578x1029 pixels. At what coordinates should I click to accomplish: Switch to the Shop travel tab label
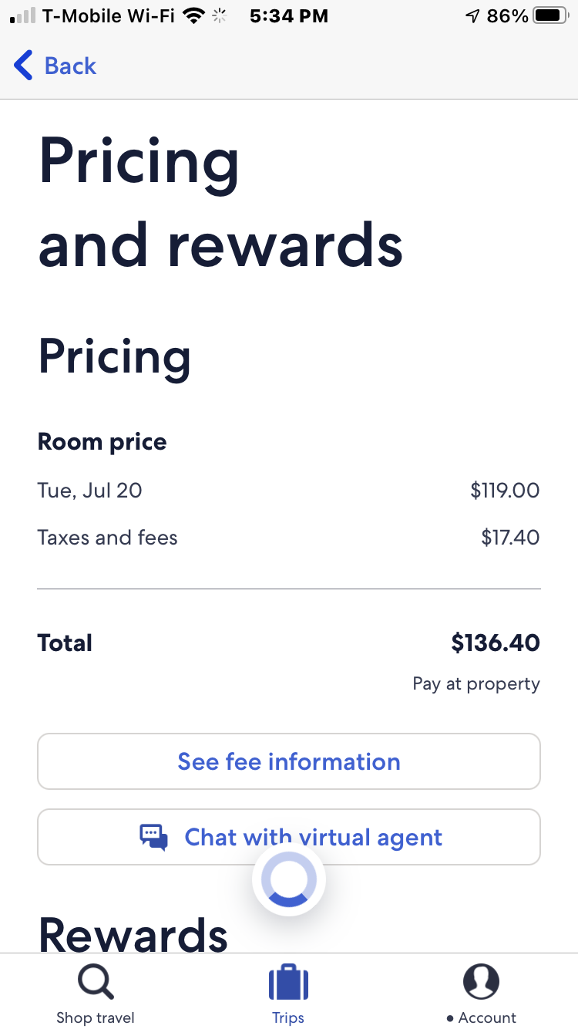pyautogui.click(x=96, y=1018)
